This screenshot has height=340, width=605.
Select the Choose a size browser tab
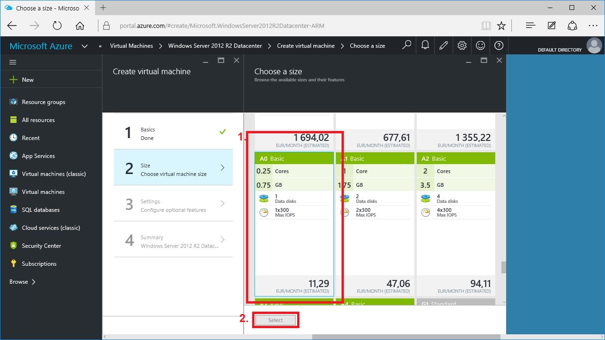coord(47,8)
